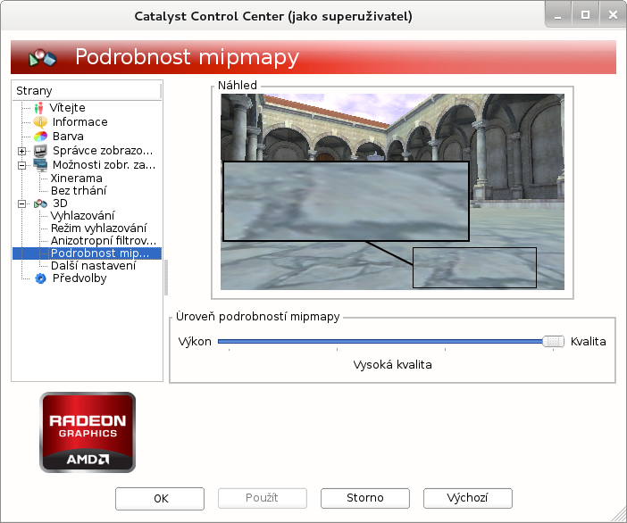
Task: Open the Xinerama settings
Action: click(77, 178)
